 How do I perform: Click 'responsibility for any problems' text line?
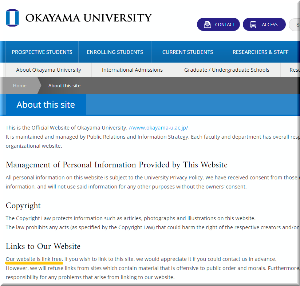pos(90,277)
